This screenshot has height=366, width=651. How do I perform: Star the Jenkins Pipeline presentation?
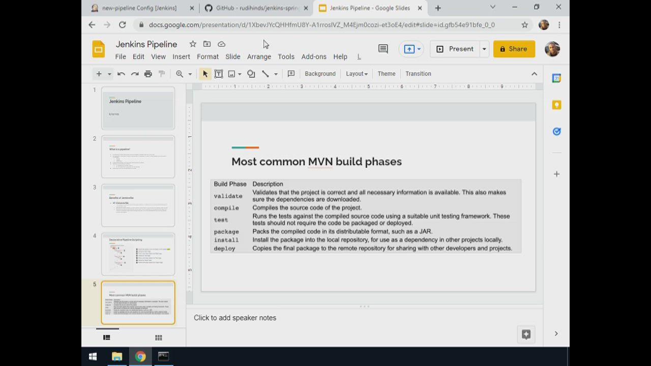193,44
